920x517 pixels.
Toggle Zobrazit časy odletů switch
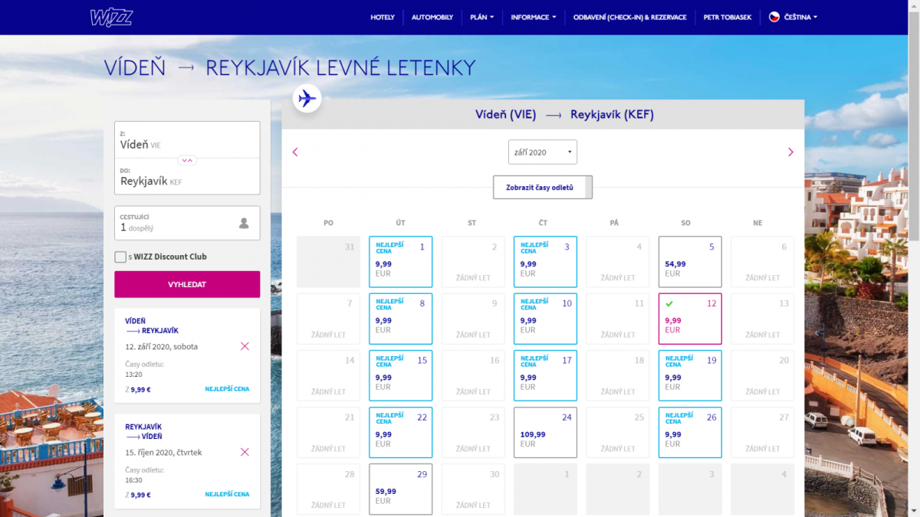coord(588,188)
